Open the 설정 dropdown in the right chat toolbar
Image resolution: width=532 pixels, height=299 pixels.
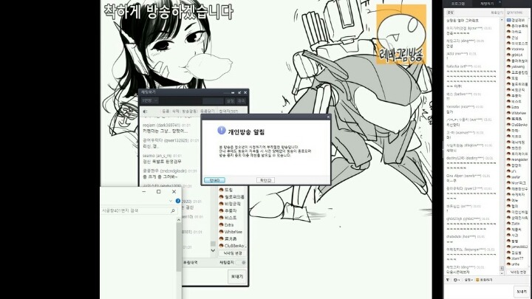pyautogui.click(x=468, y=280)
